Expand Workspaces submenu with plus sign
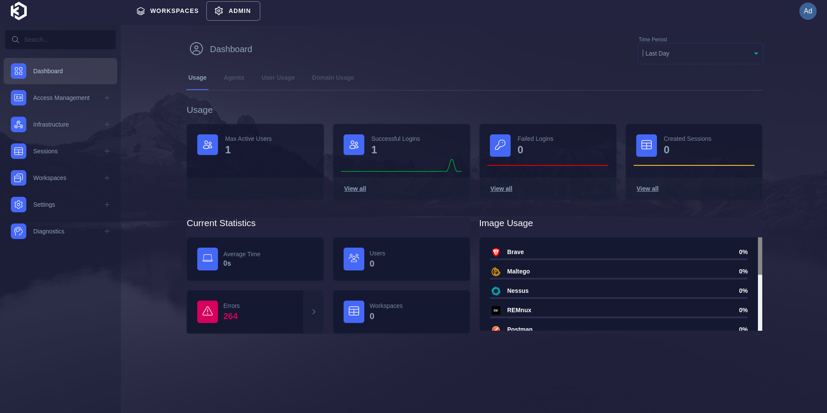827x413 pixels. tap(107, 178)
